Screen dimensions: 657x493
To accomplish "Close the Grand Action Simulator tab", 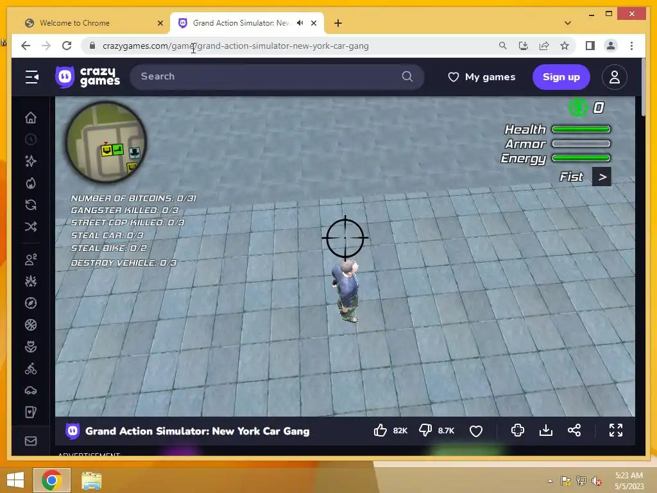I will click(313, 24).
